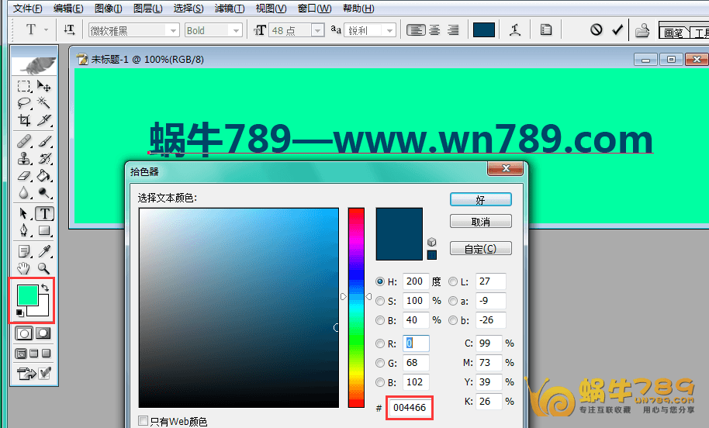The width and height of the screenshot is (709, 428).
Task: Select the R red radio button
Action: pyautogui.click(x=380, y=343)
